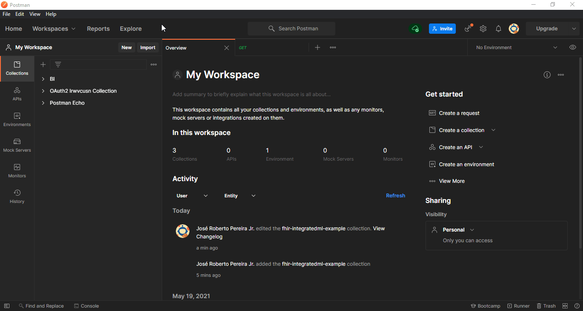Expand Create a collection options arrow
The height and width of the screenshot is (311, 583).
(493, 130)
